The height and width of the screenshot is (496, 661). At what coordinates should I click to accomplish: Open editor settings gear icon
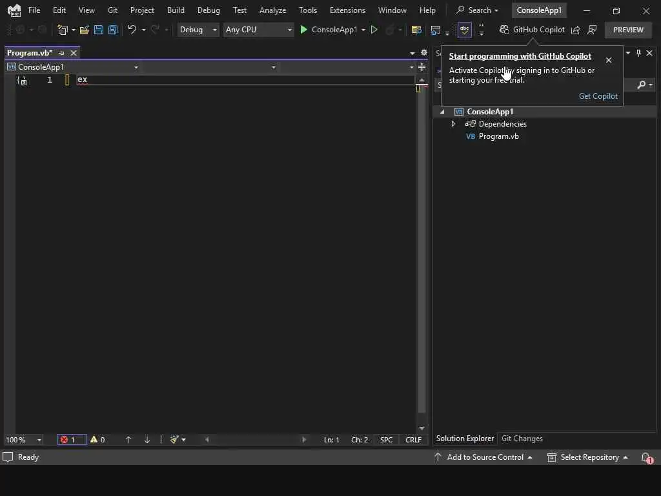point(424,52)
